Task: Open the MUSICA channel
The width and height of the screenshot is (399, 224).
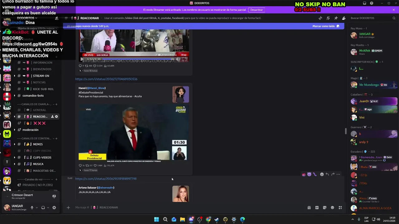Action: point(37,164)
